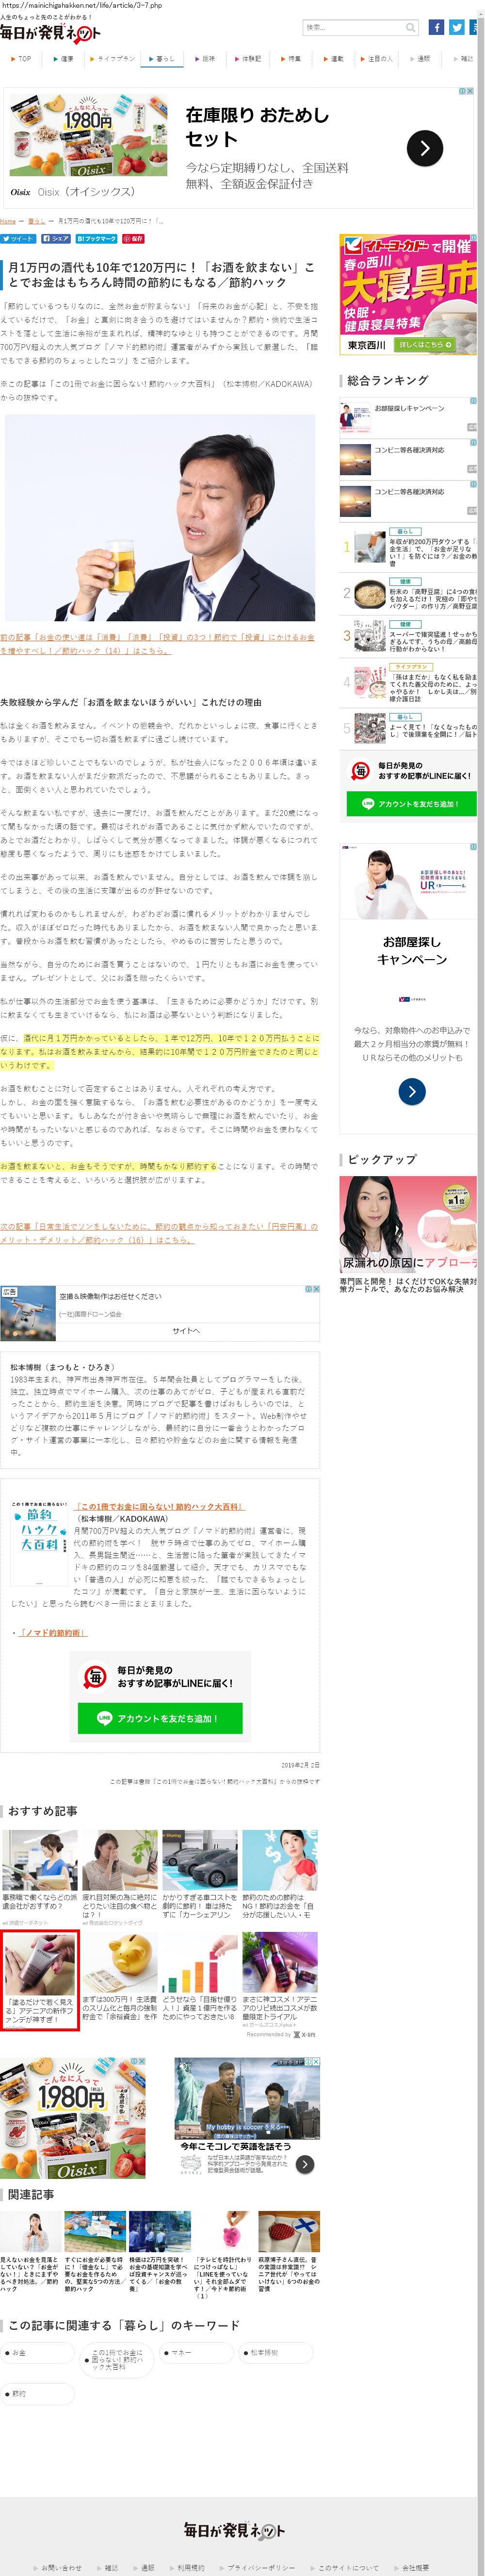Click the drone ad サイトへ button
Screen dimensions: 485x2576
click(186, 1330)
